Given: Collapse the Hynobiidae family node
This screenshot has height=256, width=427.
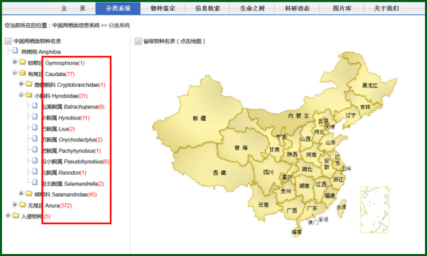Looking at the screenshot, I should pos(21,95).
